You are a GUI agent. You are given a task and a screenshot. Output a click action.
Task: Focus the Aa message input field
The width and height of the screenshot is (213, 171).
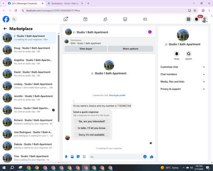[x=118, y=157]
